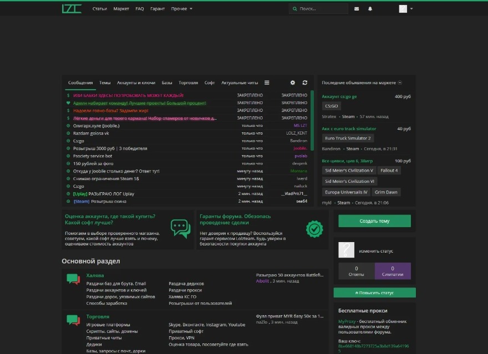Click the settings gear in the feed panel
This screenshot has width=488, height=354.
[x=293, y=83]
